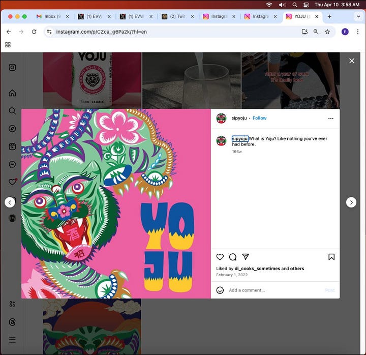The width and height of the screenshot is (366, 355).
Task: Open profile avatar in sidebar
Action: pos(12,218)
